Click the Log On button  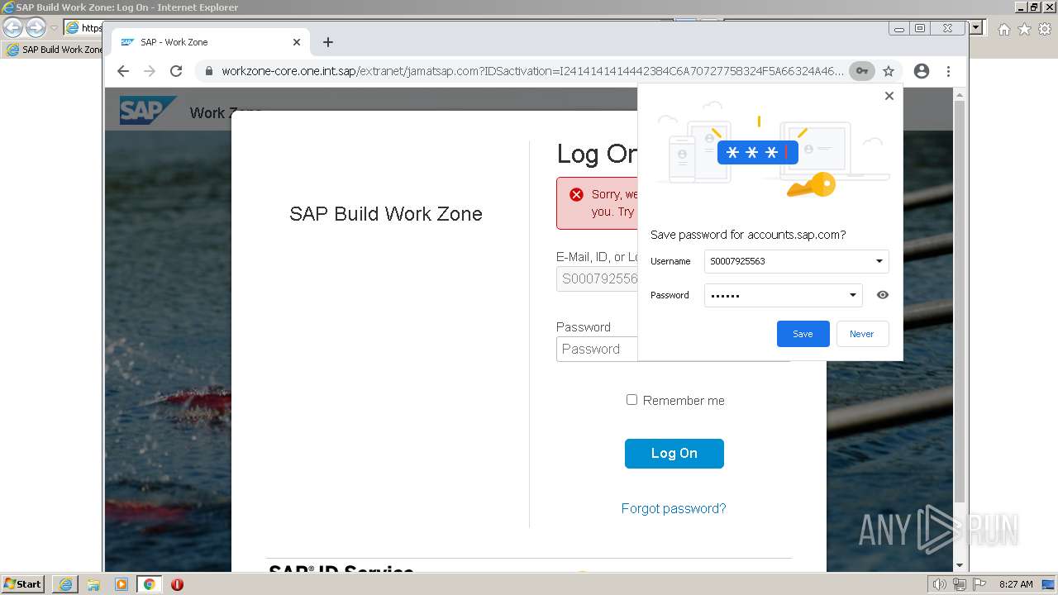point(674,454)
